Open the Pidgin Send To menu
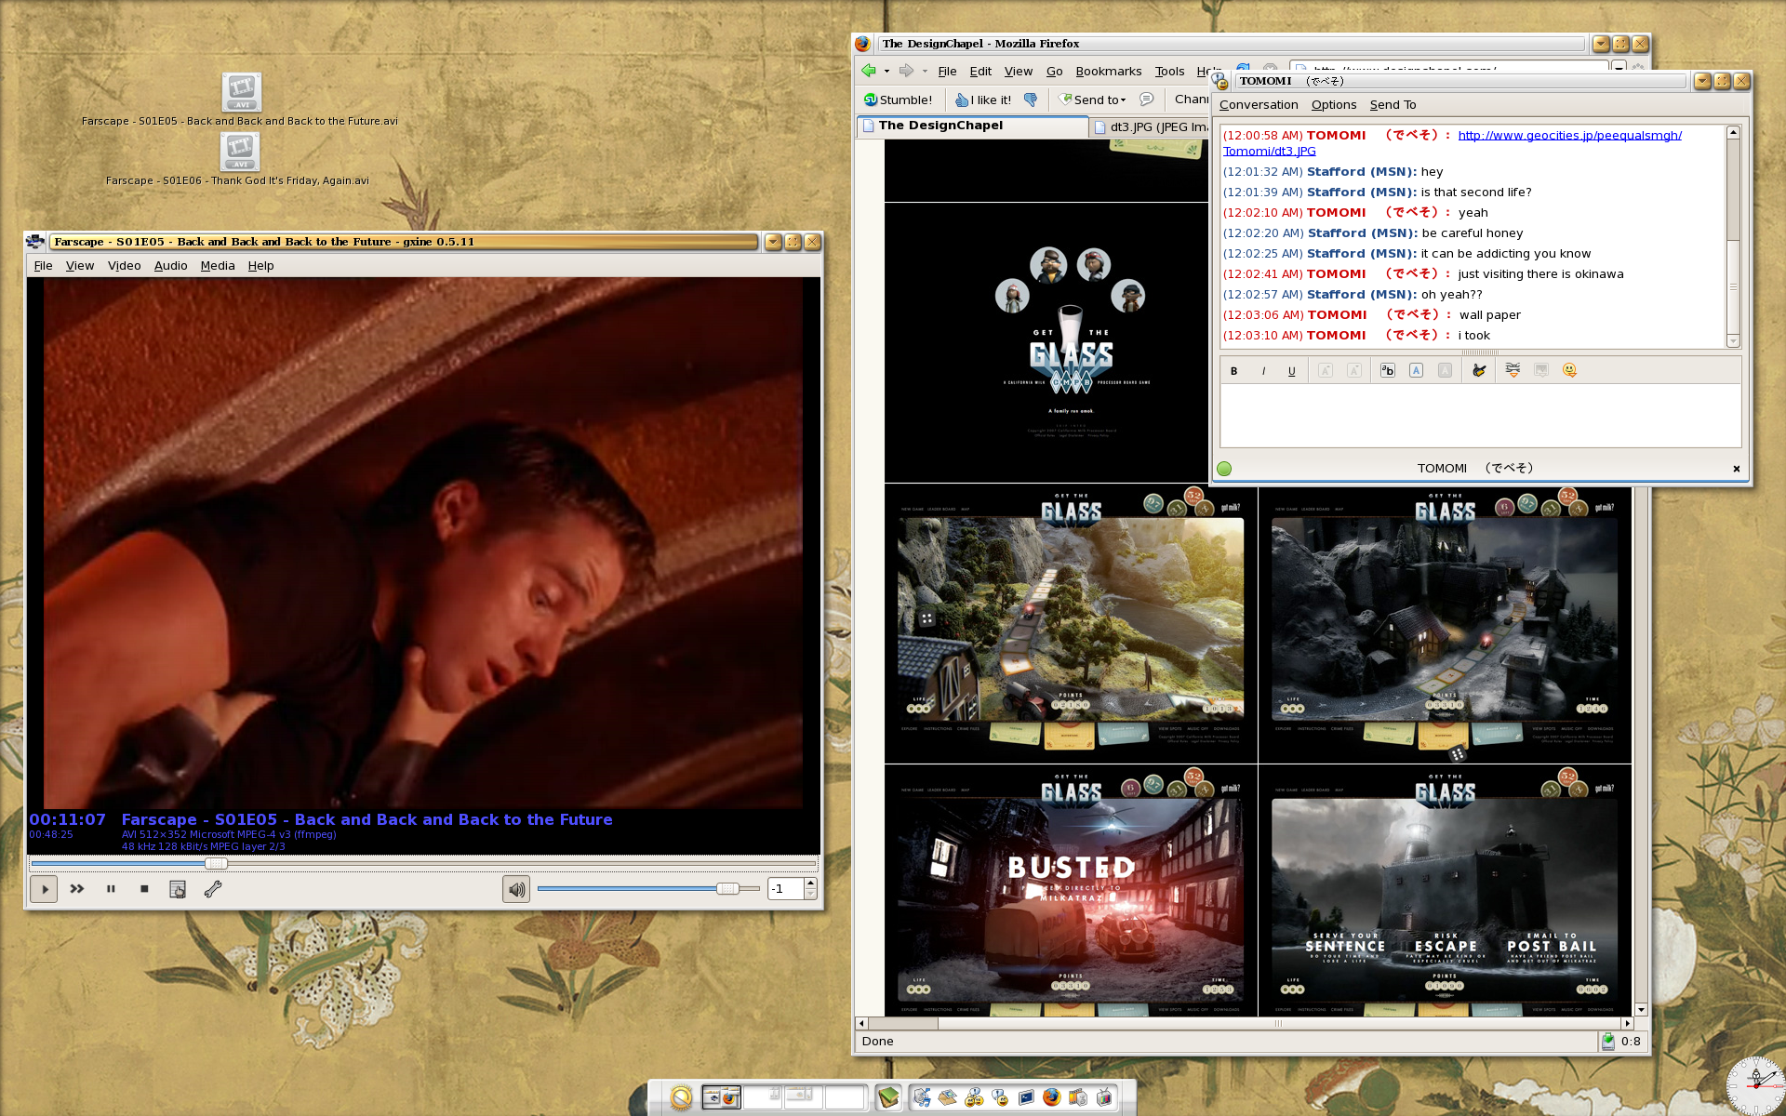Viewport: 1786px width, 1116px height. 1393,105
